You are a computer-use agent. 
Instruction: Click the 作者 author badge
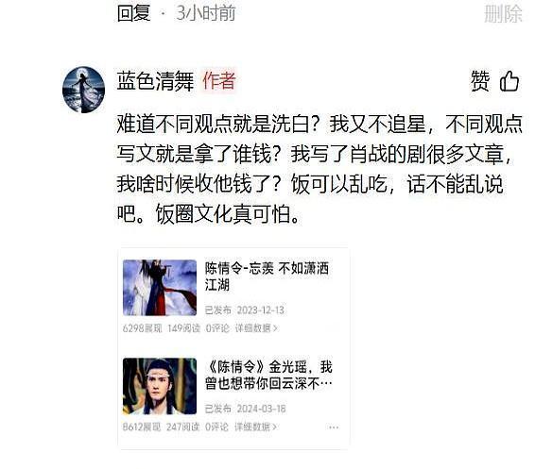219,81
